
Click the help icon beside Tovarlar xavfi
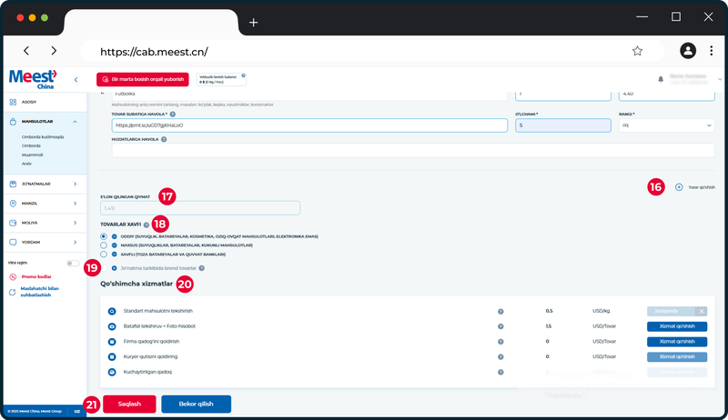coord(147,225)
